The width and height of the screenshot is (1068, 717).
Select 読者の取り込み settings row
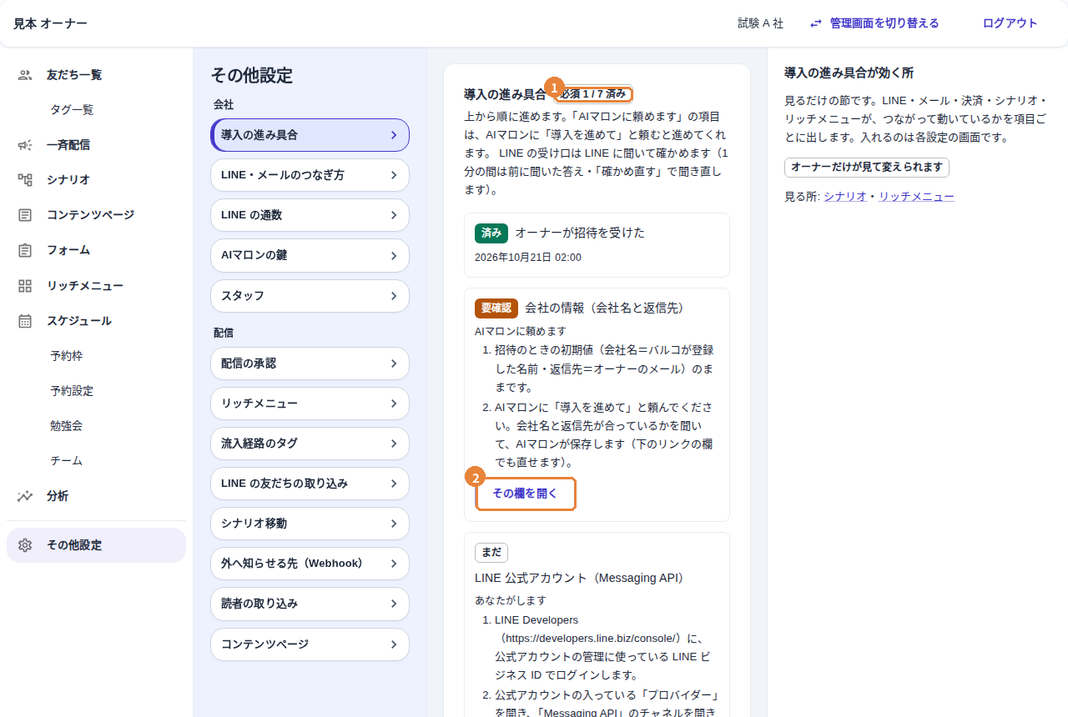pyautogui.click(x=310, y=604)
